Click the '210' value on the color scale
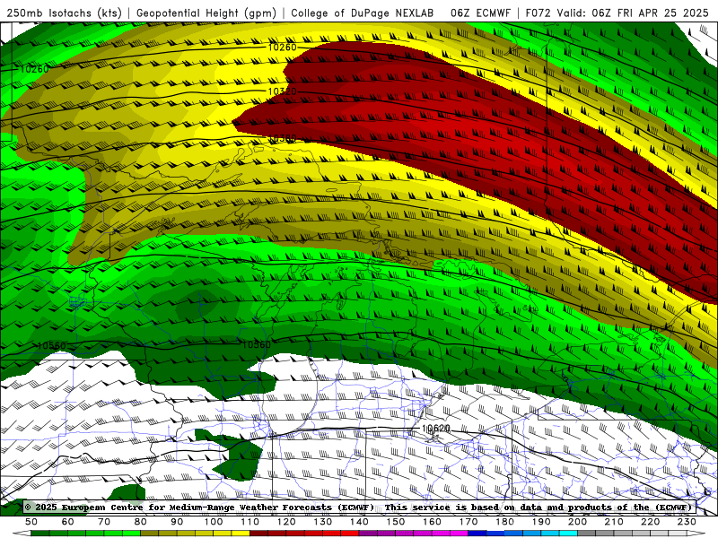This screenshot has height=538, width=718. click(x=614, y=522)
